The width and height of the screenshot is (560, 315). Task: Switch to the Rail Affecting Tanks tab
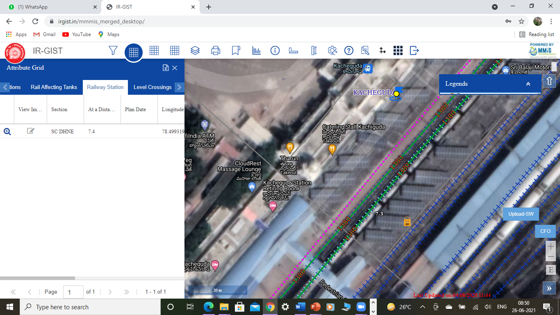click(54, 87)
